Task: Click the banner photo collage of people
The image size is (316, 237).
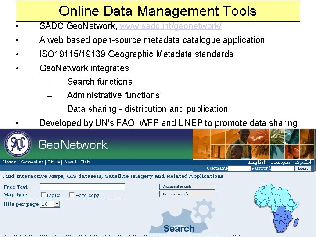Action: (253, 144)
